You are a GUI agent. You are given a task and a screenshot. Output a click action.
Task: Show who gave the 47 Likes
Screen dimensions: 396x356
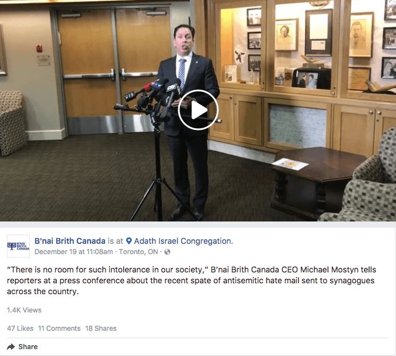[20, 329]
